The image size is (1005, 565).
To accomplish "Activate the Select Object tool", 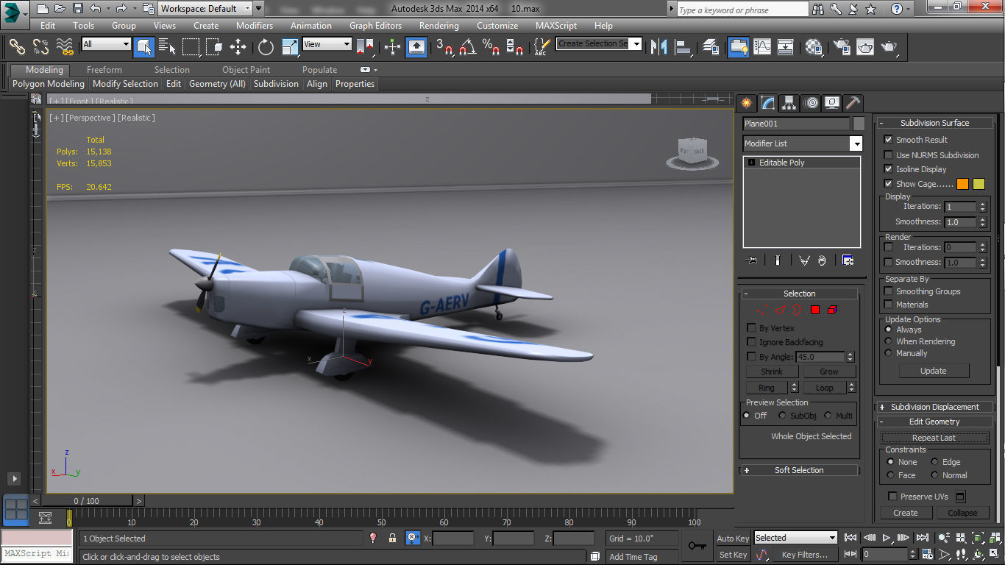I will pos(144,47).
